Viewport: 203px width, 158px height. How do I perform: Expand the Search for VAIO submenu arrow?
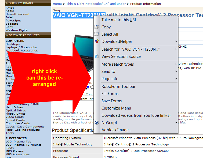(x=176, y=49)
